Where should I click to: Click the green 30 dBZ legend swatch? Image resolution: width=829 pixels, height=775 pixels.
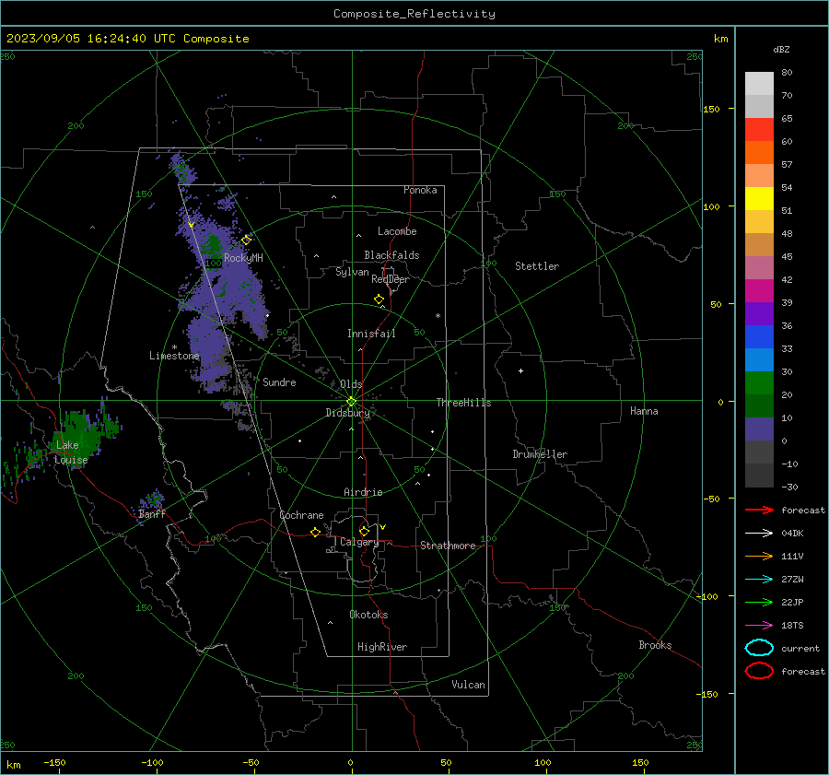point(759,382)
